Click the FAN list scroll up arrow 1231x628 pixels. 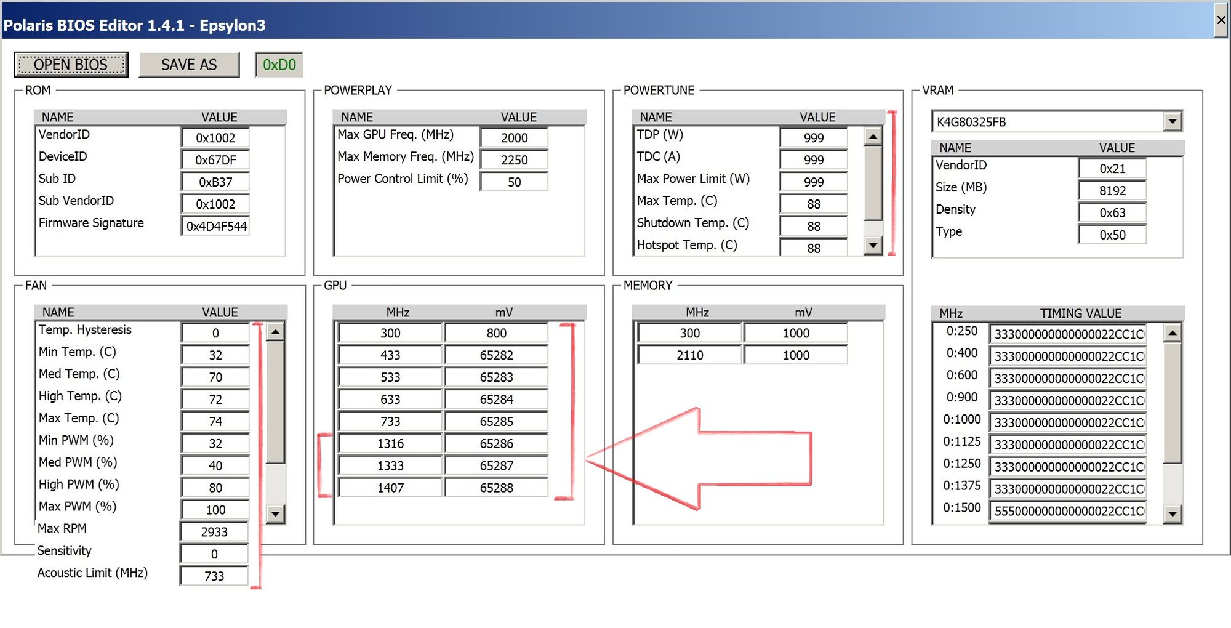(x=275, y=331)
